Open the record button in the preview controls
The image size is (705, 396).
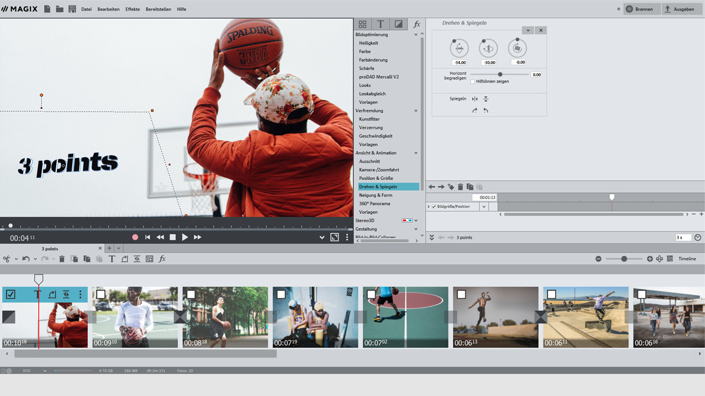coord(135,237)
